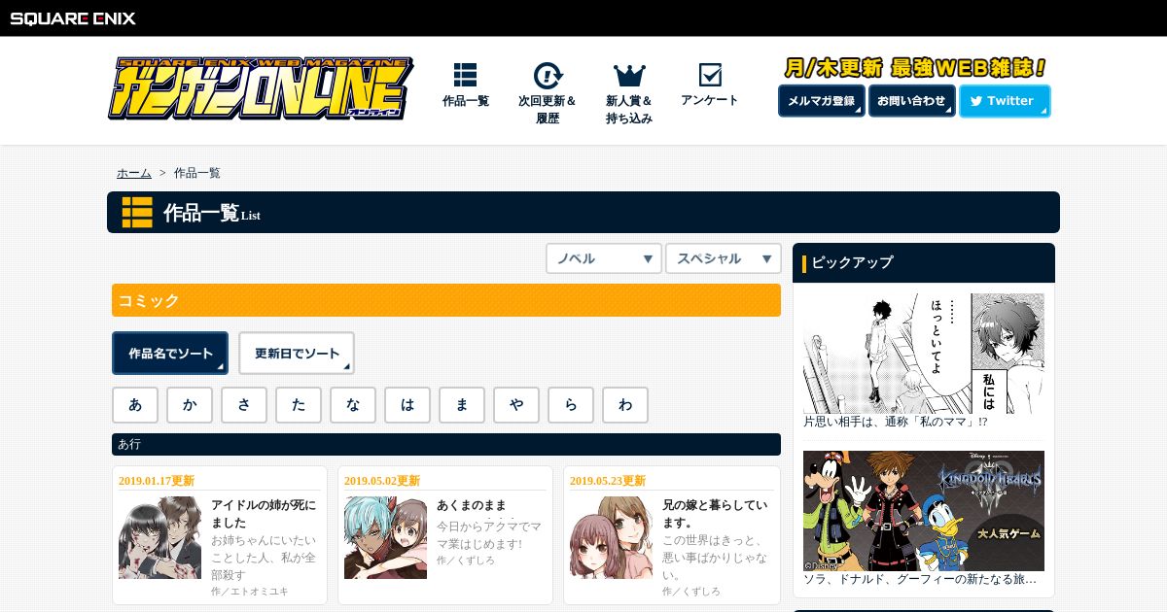Jump to わ row filter
The width and height of the screenshot is (1167, 612).
625,405
